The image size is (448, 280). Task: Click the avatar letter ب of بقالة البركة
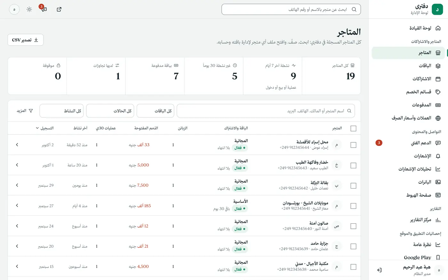(336, 185)
